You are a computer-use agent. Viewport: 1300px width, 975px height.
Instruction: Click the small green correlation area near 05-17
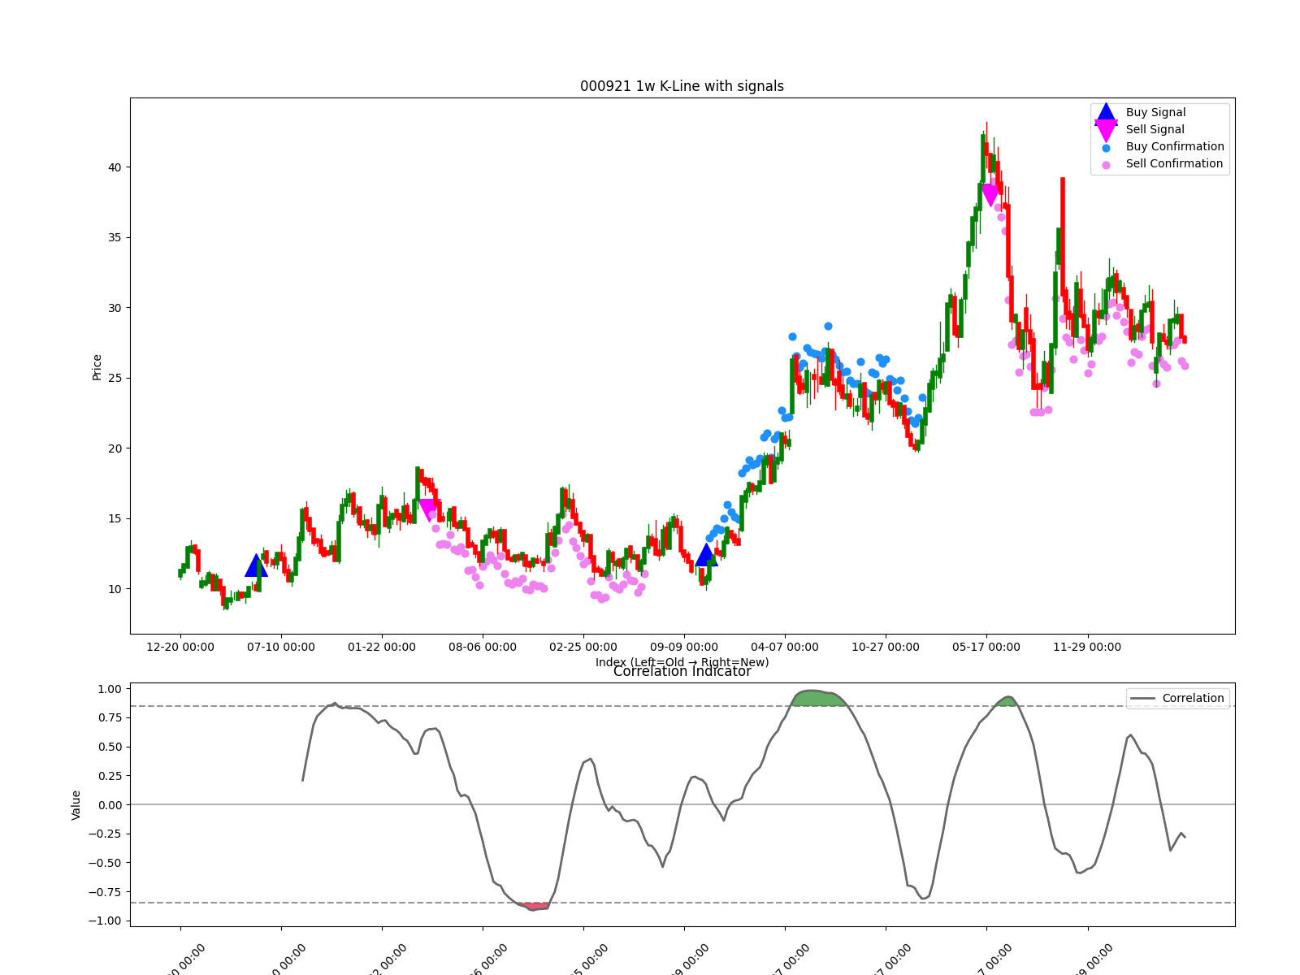[x=1007, y=701]
